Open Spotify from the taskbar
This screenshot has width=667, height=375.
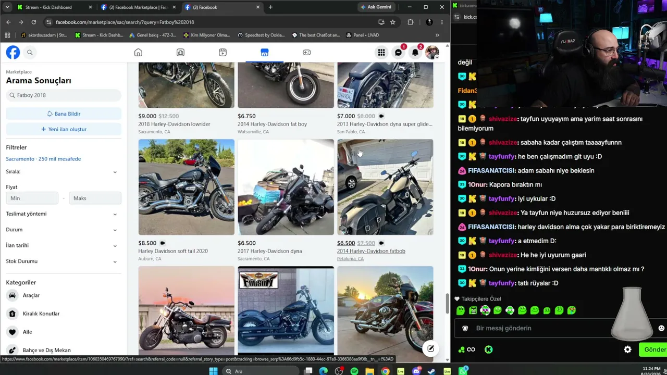(x=354, y=371)
